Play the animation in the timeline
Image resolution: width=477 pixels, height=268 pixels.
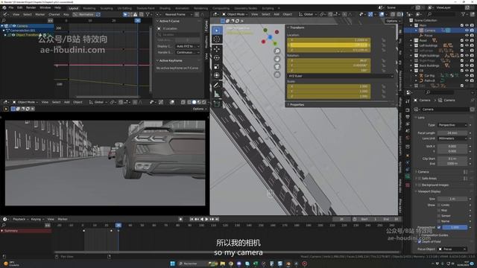(206, 219)
